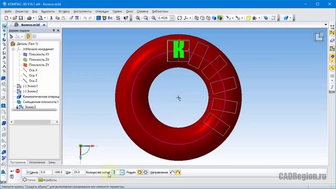Undo the last action
Image resolution: width=336 pixels, height=189 pixels.
point(85,18)
